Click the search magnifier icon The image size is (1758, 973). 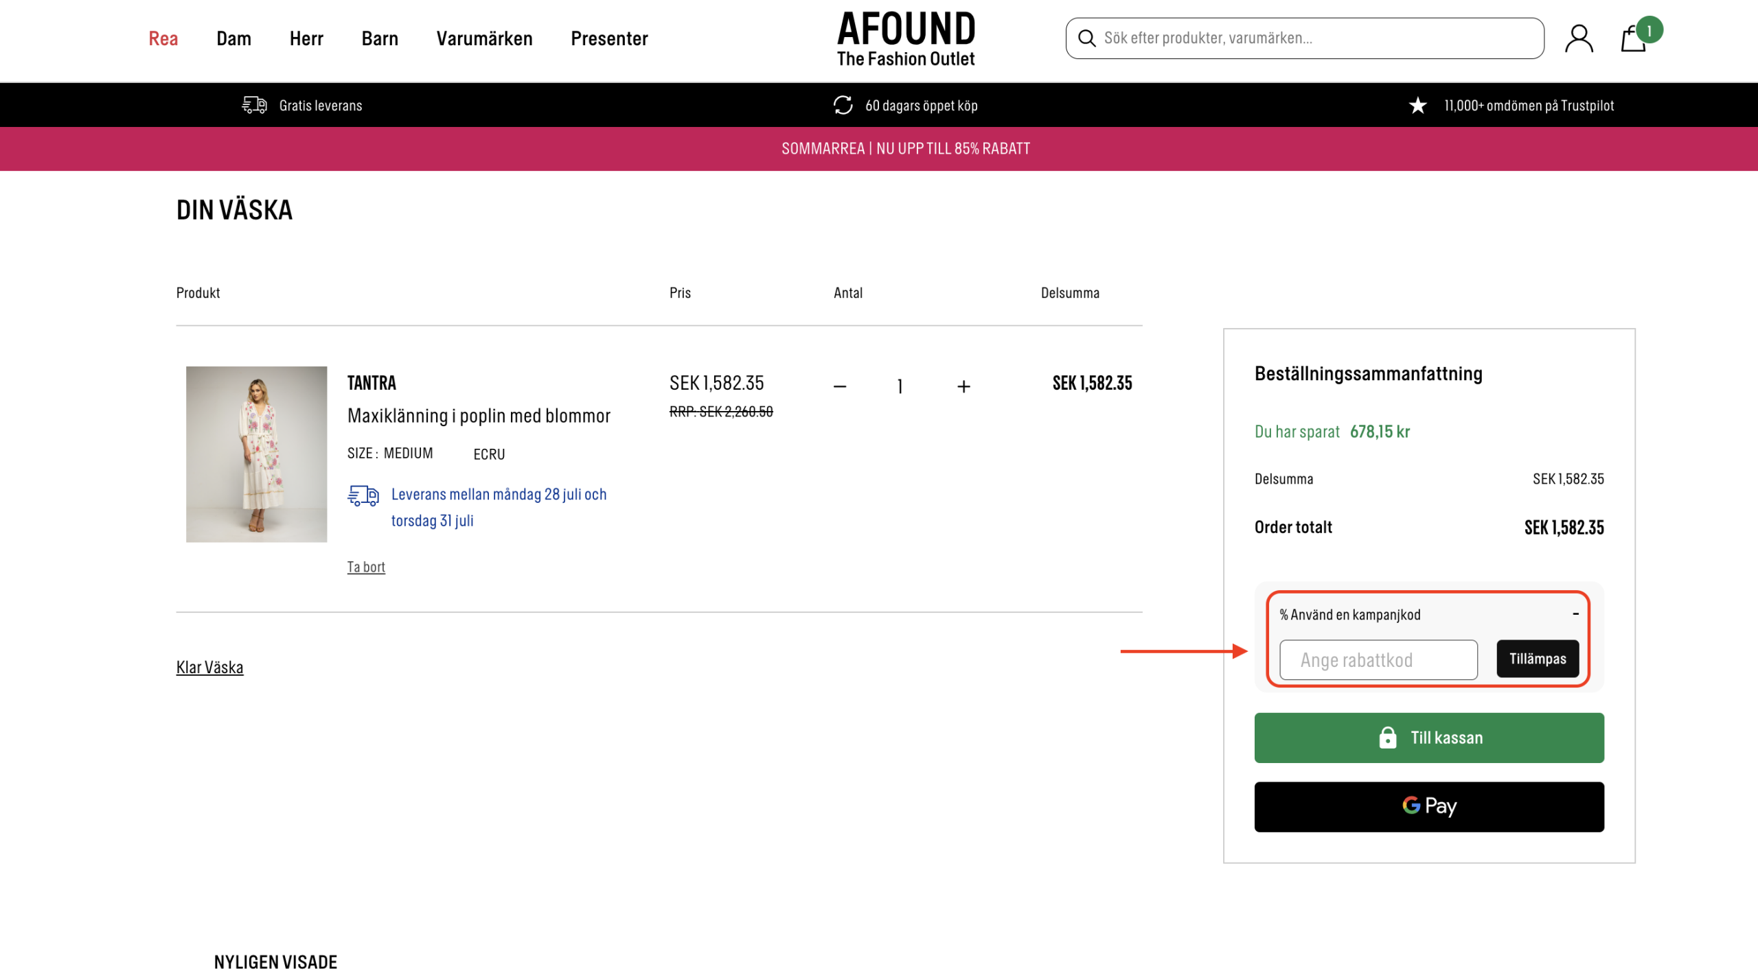click(1086, 38)
